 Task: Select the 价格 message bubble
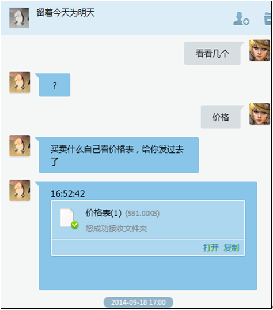pyautogui.click(x=221, y=117)
